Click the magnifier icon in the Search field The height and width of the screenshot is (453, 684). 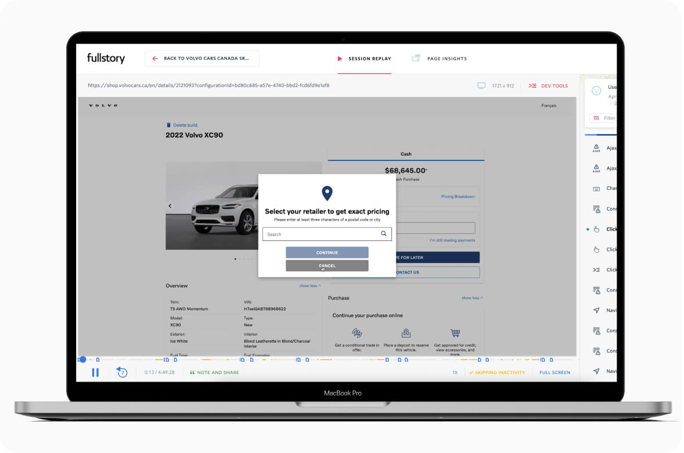[383, 234]
